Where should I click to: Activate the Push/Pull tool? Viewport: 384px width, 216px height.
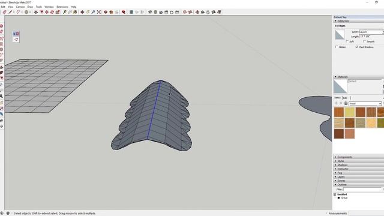click(x=36, y=12)
